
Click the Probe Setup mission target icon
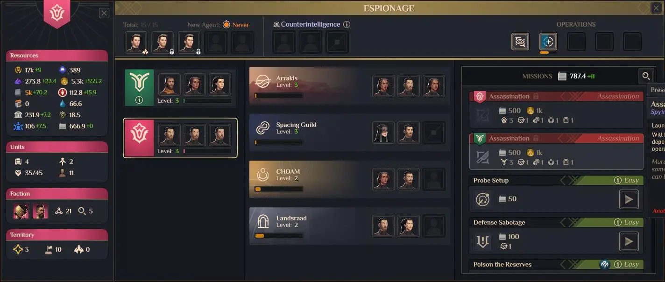(482, 199)
